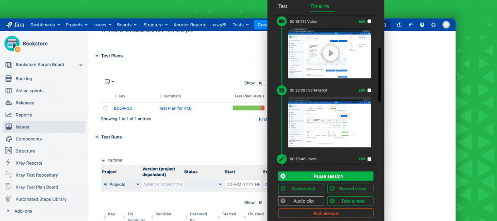
Task: Open the Tests dropdown menu
Action: tap(241, 25)
